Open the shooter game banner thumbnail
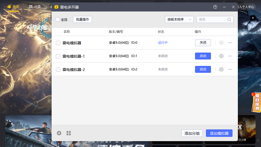This screenshot has width=261, height=147. click(x=28, y=131)
